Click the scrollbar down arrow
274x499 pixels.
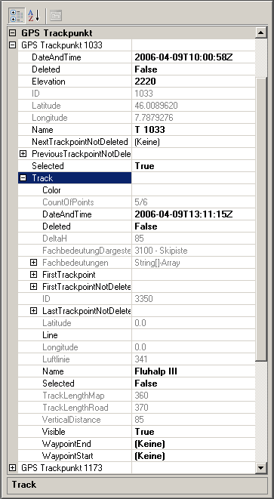tap(261, 468)
